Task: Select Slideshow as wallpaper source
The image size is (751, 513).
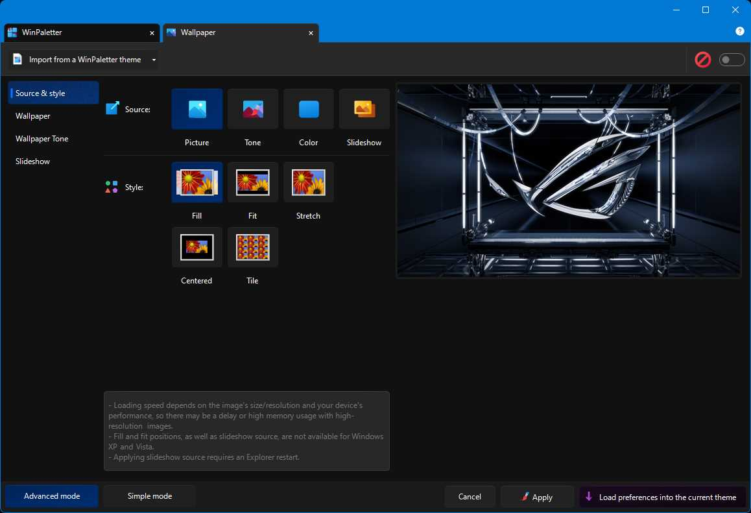Action: 364,109
